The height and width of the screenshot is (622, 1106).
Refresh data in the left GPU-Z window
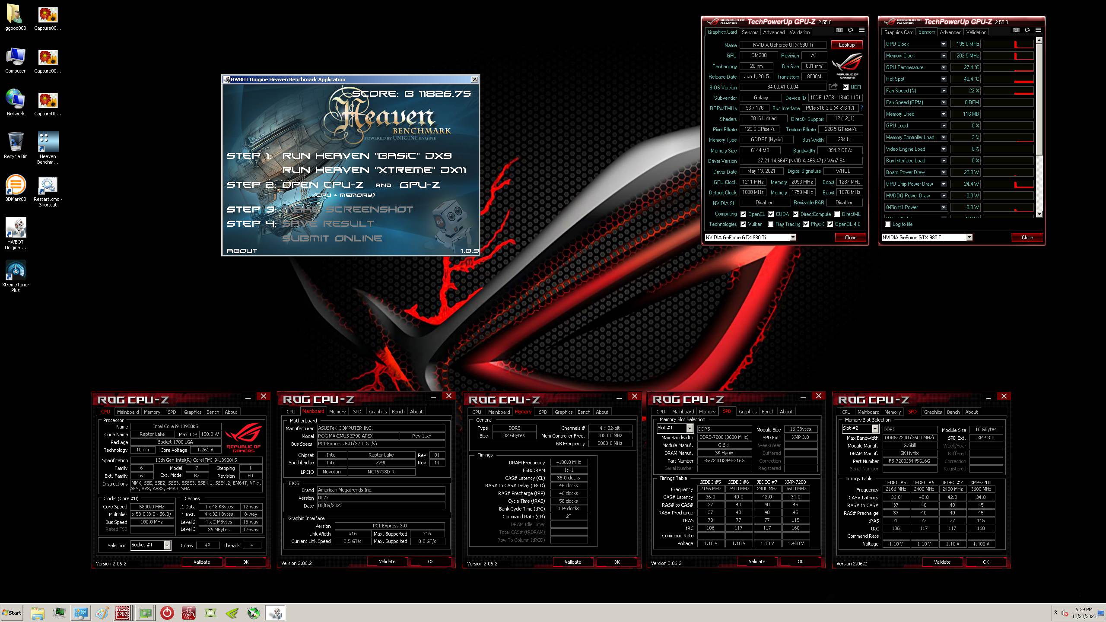coord(850,30)
